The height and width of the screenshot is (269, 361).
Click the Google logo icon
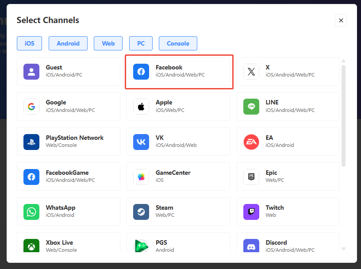click(31, 107)
